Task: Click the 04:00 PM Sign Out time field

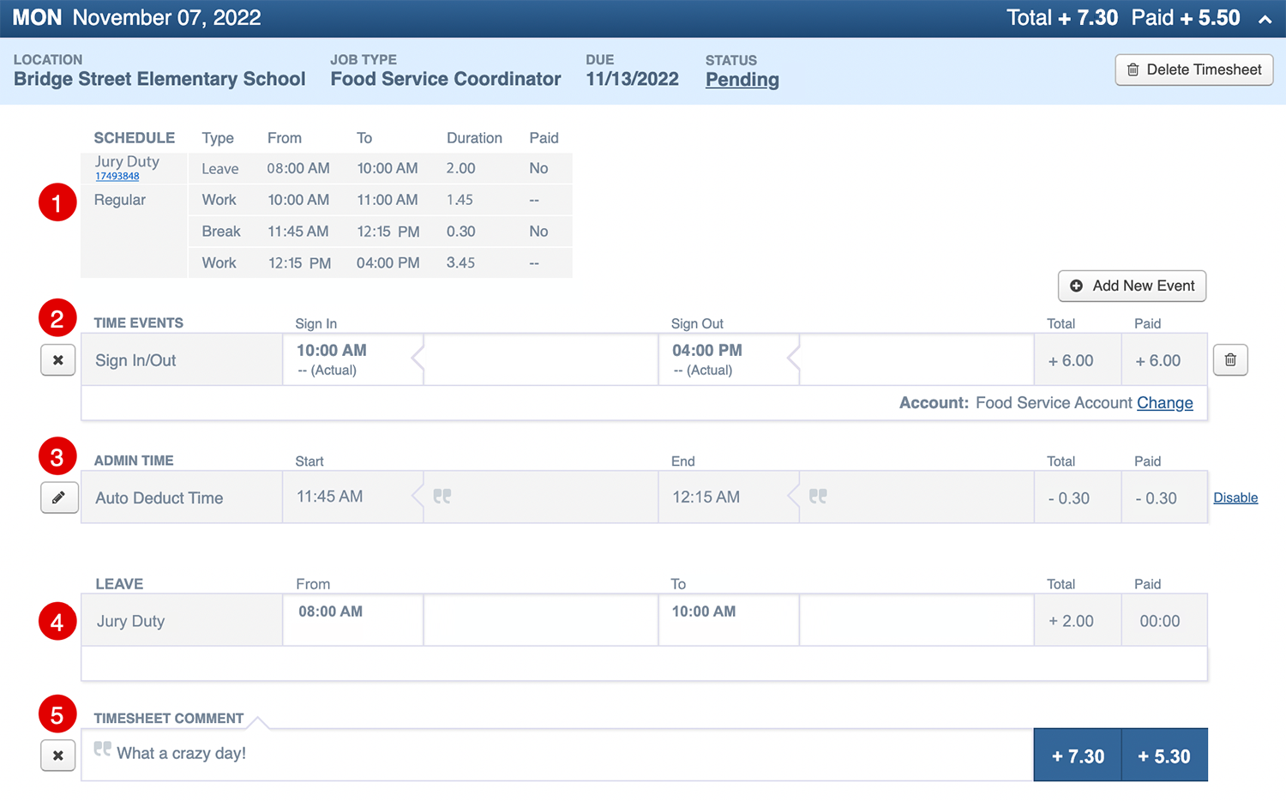Action: 727,359
